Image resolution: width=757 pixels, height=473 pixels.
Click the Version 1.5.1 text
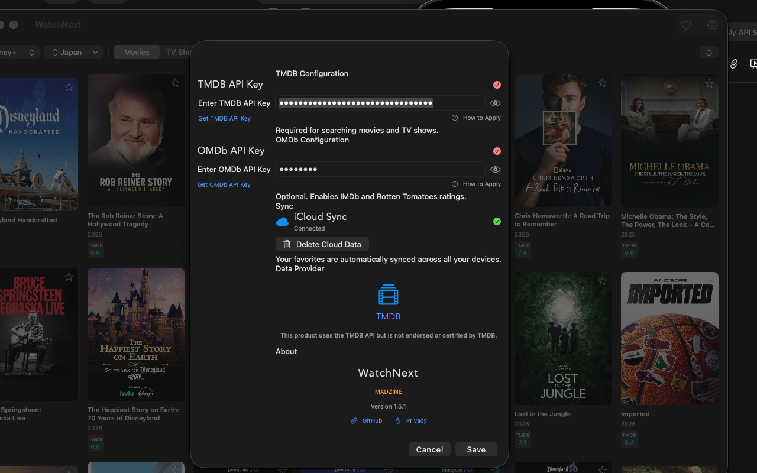[x=388, y=406]
